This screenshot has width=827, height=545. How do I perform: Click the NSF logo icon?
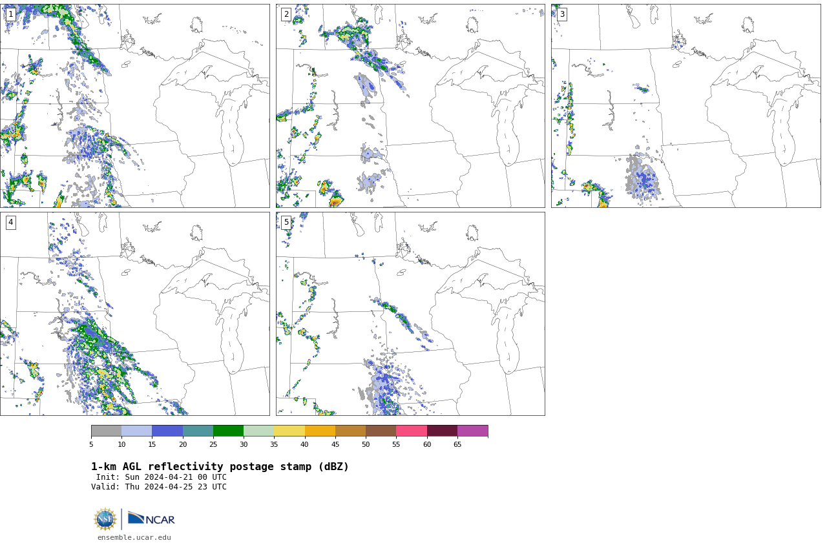click(105, 519)
